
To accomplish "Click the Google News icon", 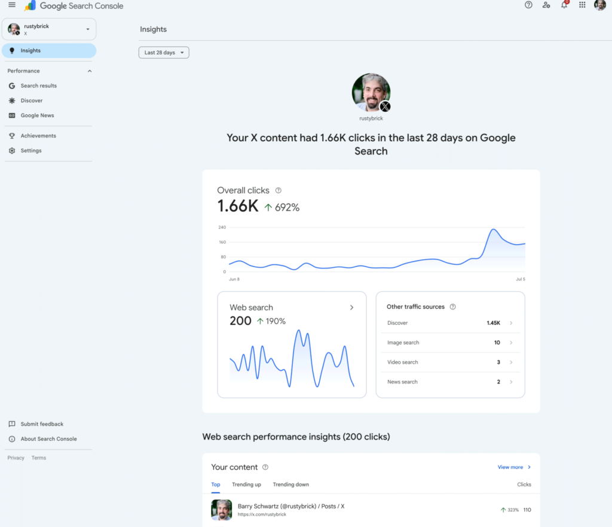I will tap(12, 115).
